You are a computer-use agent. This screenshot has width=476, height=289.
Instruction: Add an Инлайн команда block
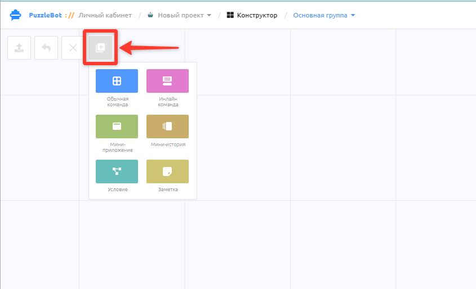tap(167, 81)
